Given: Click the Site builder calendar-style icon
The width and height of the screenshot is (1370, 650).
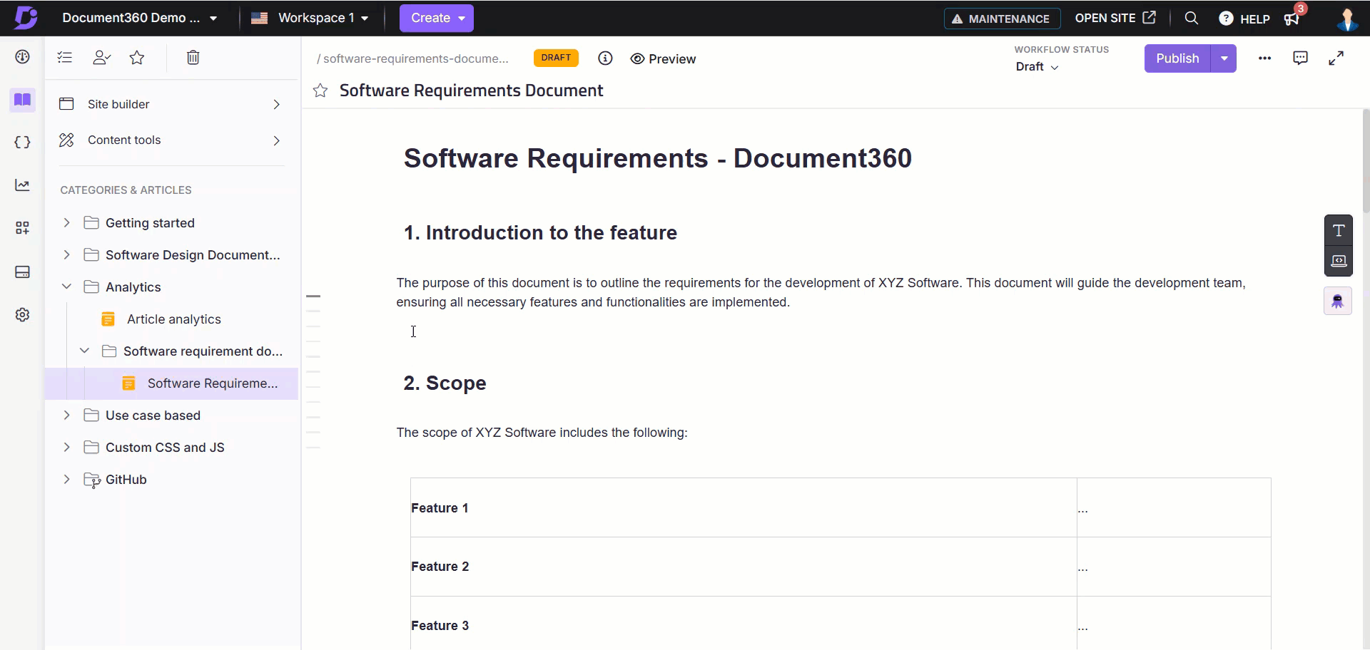Looking at the screenshot, I should pyautogui.click(x=66, y=104).
